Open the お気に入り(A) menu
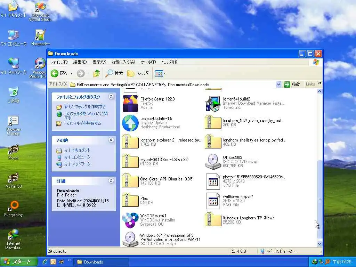The height and width of the screenshot is (267, 356). [123, 62]
